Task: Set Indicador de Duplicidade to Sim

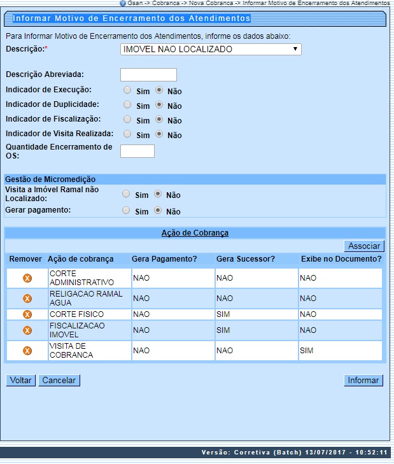Action: [127, 105]
